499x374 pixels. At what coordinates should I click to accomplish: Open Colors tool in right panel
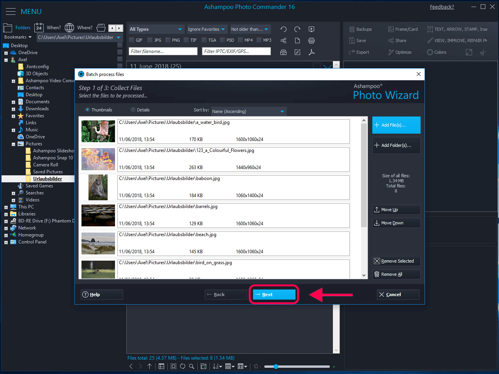tap(437, 52)
